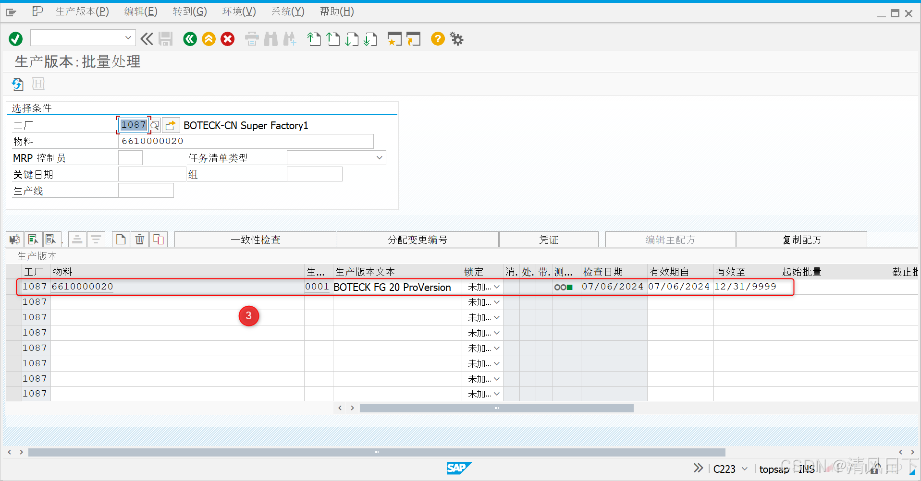Click the Save diskette icon

166,39
